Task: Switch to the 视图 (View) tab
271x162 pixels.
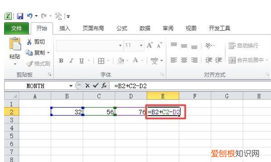Action: click(191, 28)
